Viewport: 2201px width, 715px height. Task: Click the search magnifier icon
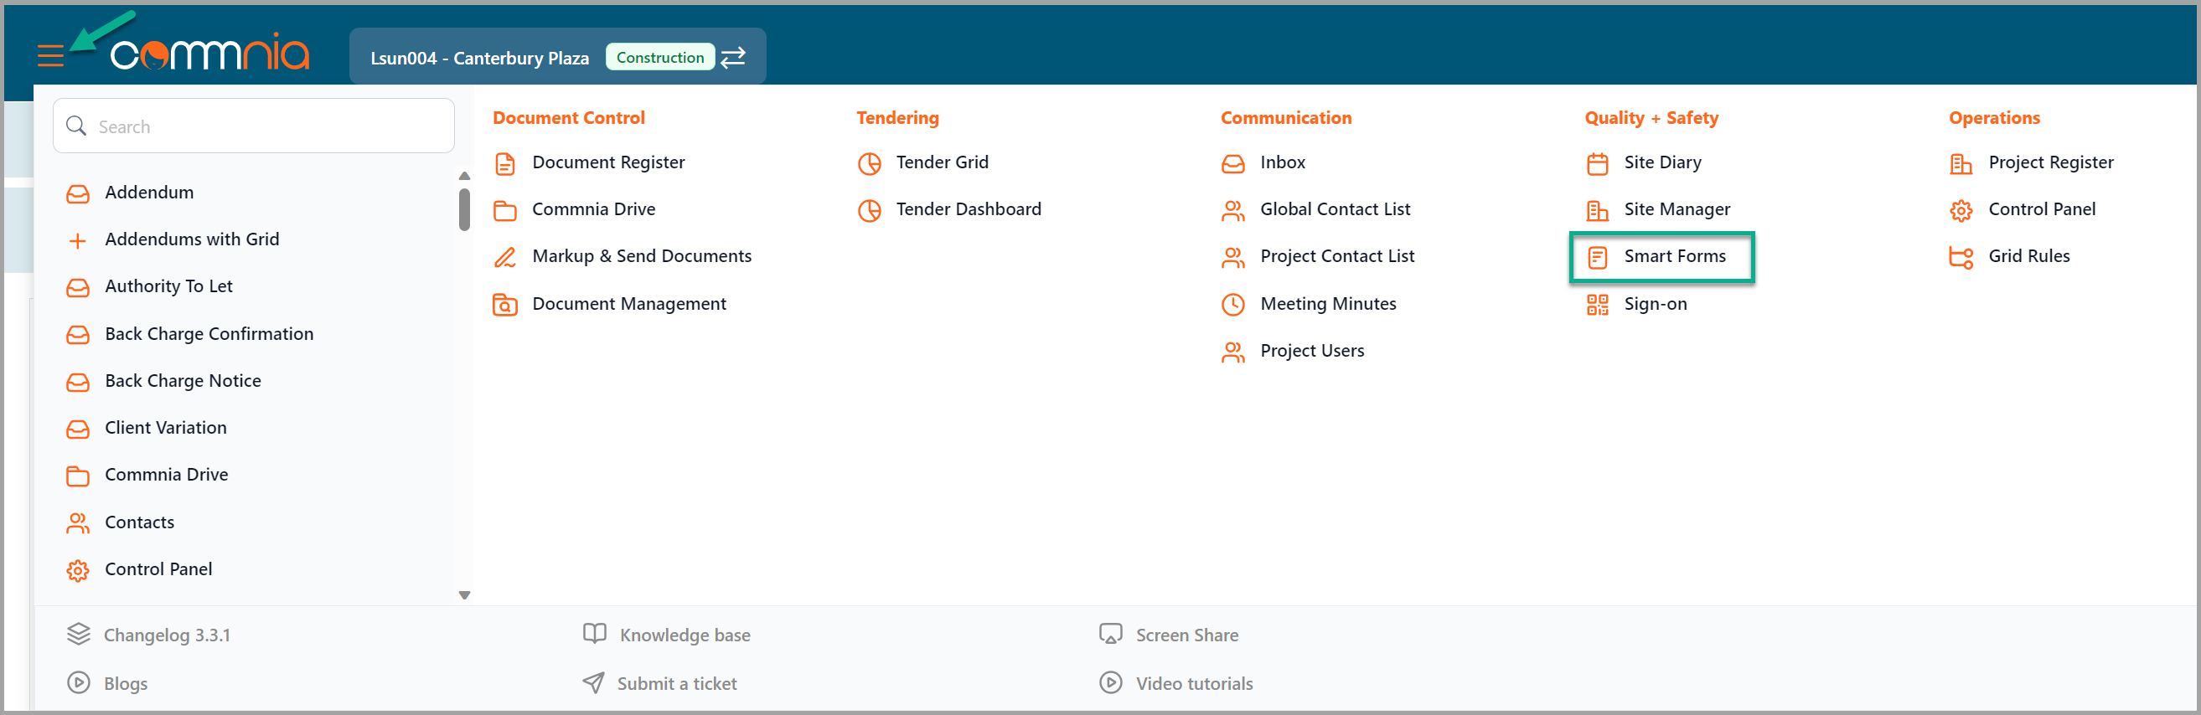click(x=76, y=126)
